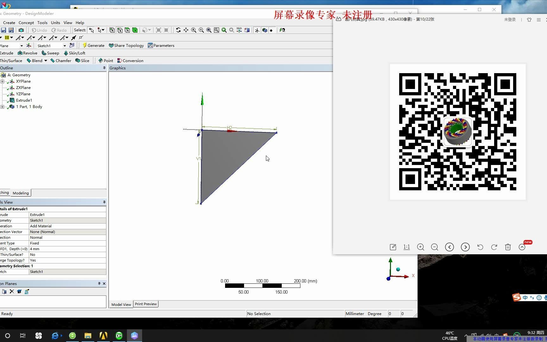547x342 pixels.
Task: Click the Sweep feature tool
Action: tap(50, 53)
